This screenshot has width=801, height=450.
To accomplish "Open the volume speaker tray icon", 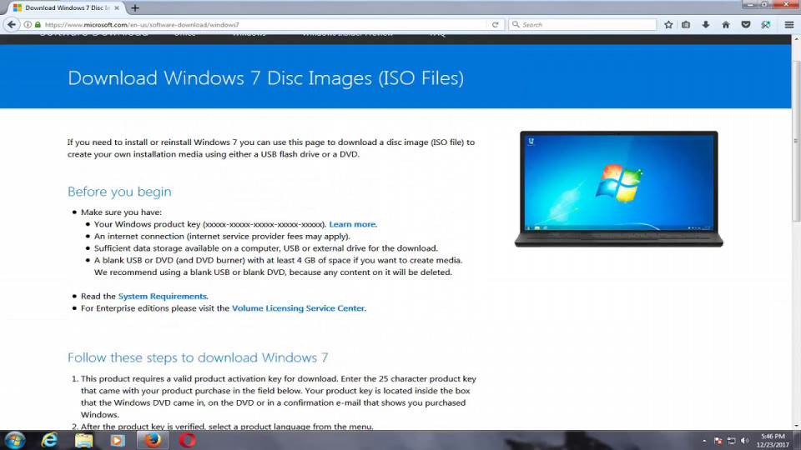I will click(745, 440).
